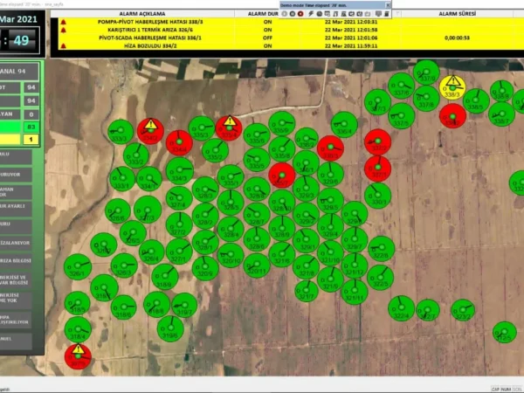This screenshot has height=393, width=524.
Task: Open green pivot 321/11 on map
Action: point(355,292)
